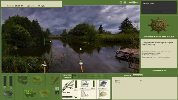This screenshot has height=100, width=178.
Task: Click the right fishing rod reel
Action: 81,63
